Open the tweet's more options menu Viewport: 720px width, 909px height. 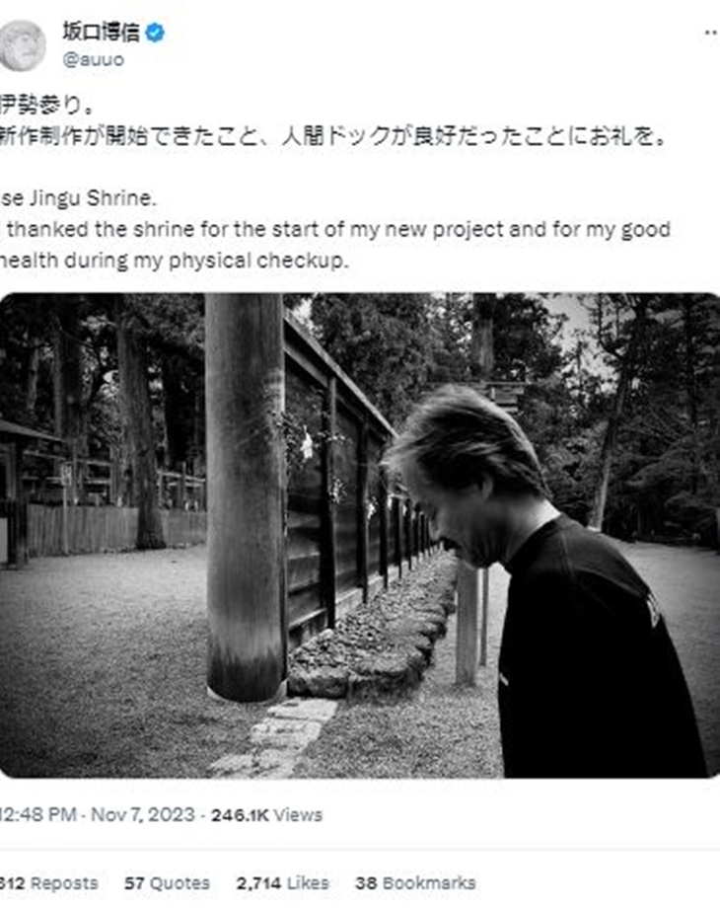click(711, 33)
